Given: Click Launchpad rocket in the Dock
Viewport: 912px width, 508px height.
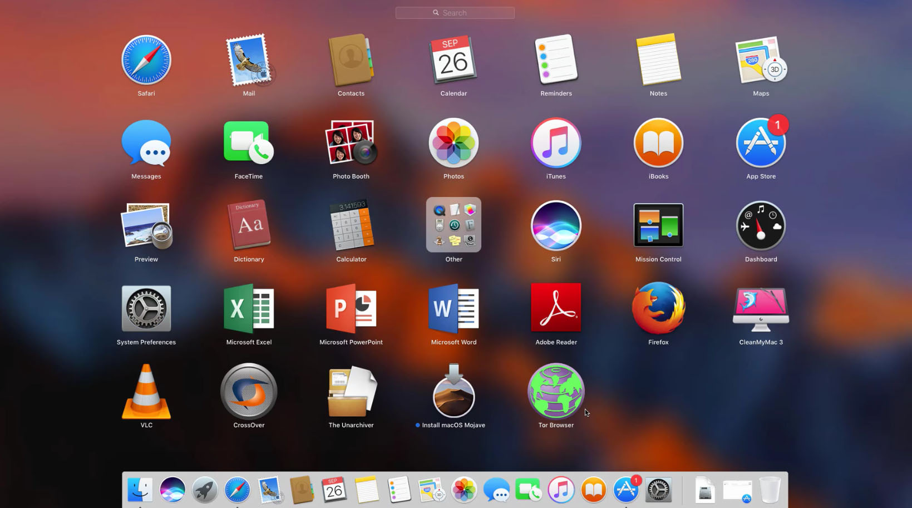Looking at the screenshot, I should click(205, 490).
